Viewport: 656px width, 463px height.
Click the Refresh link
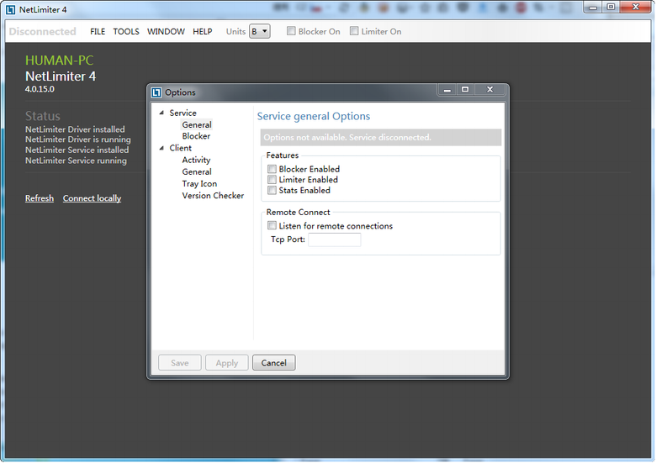39,198
